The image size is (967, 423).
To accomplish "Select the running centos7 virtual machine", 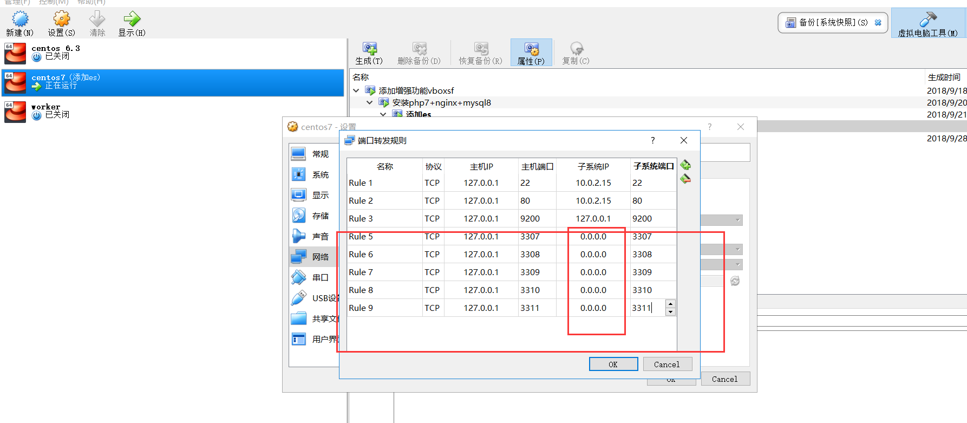I will coord(173,83).
